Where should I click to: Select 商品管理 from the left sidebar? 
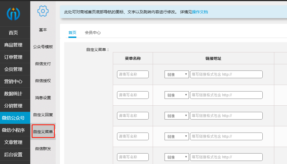pyautogui.click(x=14, y=45)
